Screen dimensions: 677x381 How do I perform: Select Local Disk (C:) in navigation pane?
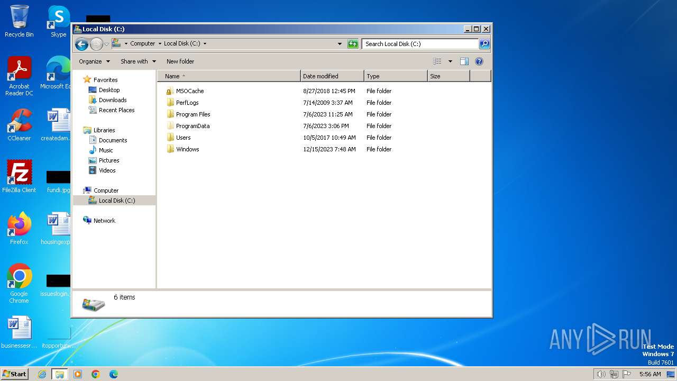click(114, 201)
